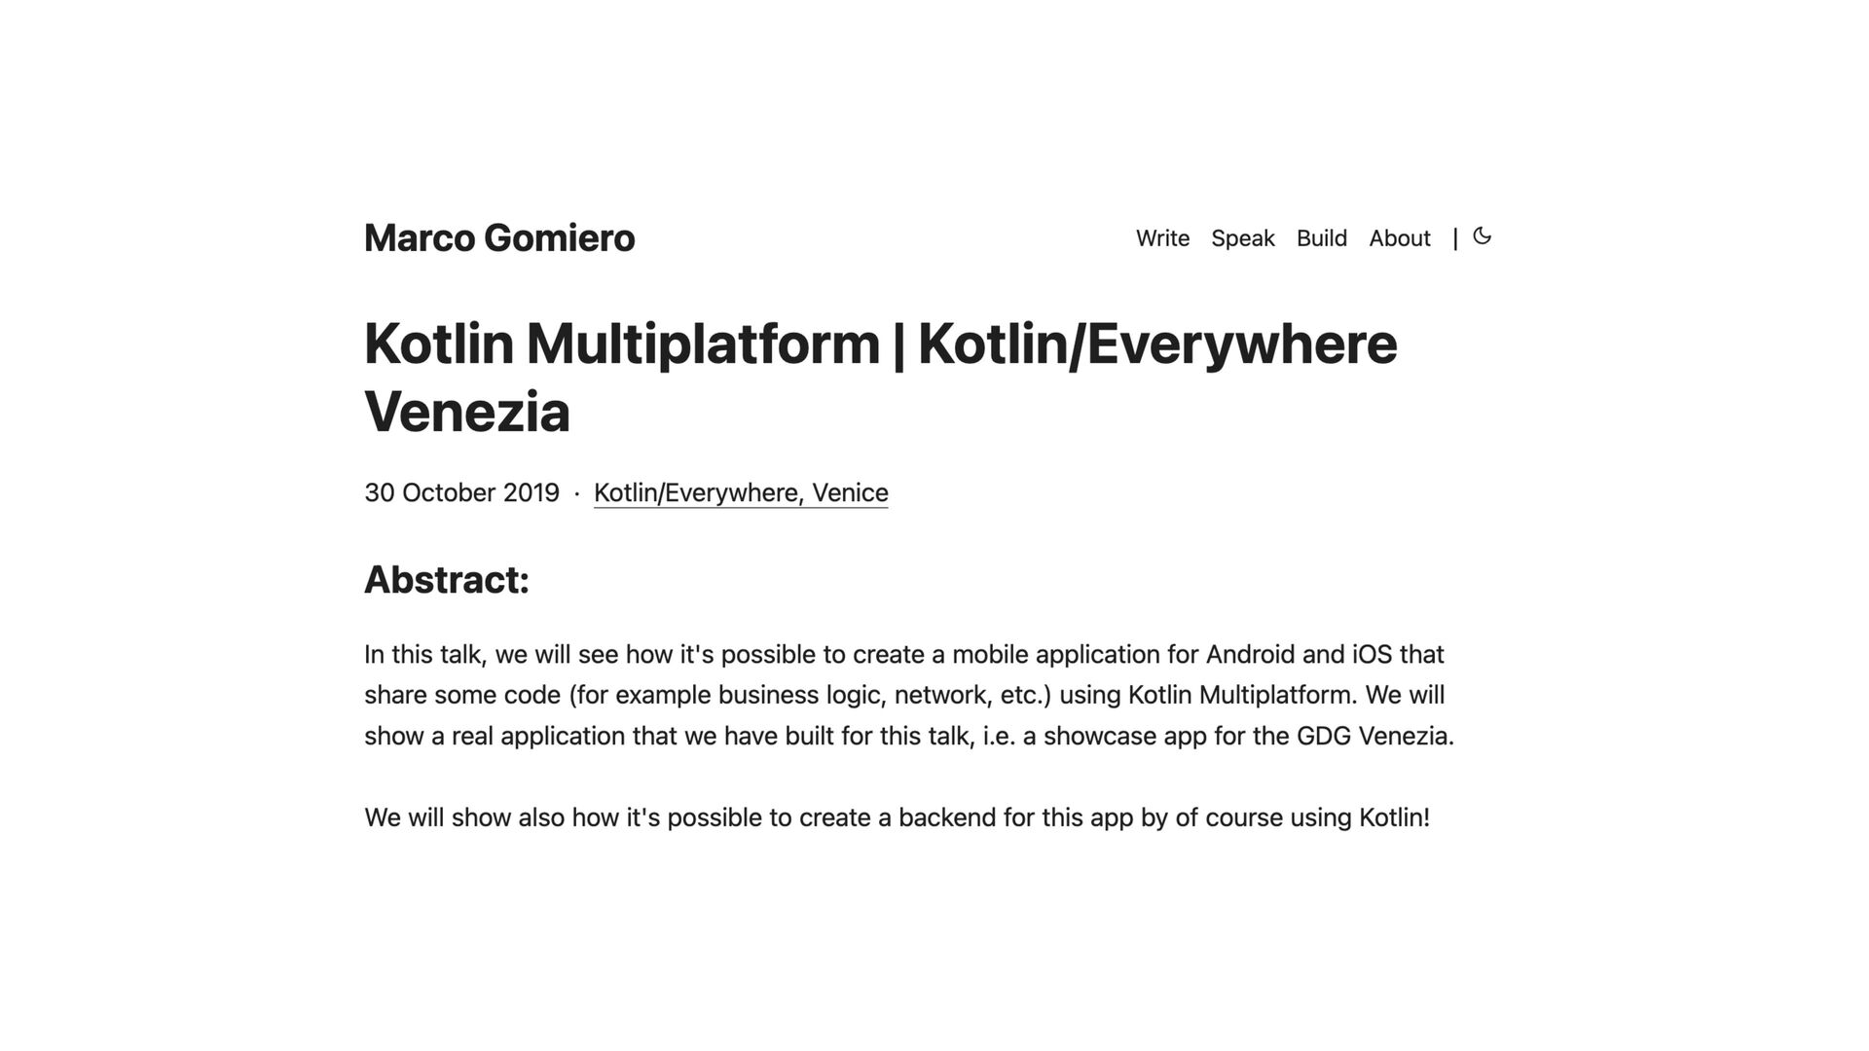Open the Write navigation item
Image resolution: width=1869 pixels, height=1051 pixels.
click(1162, 238)
